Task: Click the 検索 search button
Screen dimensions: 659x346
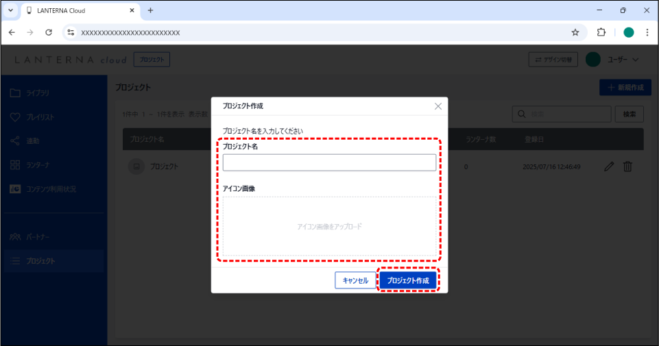Action: pyautogui.click(x=629, y=114)
